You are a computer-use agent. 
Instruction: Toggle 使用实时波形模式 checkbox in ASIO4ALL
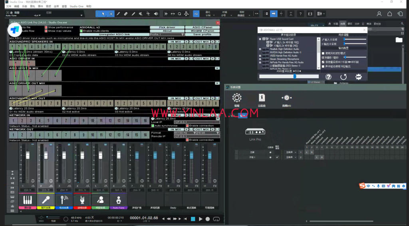click(x=323, y=53)
